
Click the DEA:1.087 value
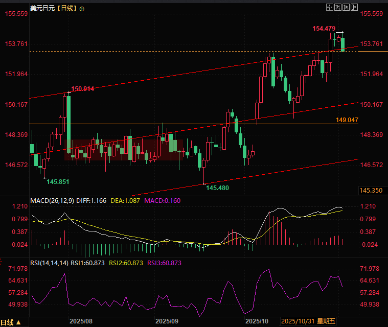pyautogui.click(x=125, y=201)
